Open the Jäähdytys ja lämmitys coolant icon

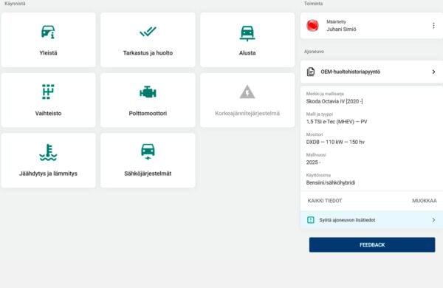(x=48, y=152)
